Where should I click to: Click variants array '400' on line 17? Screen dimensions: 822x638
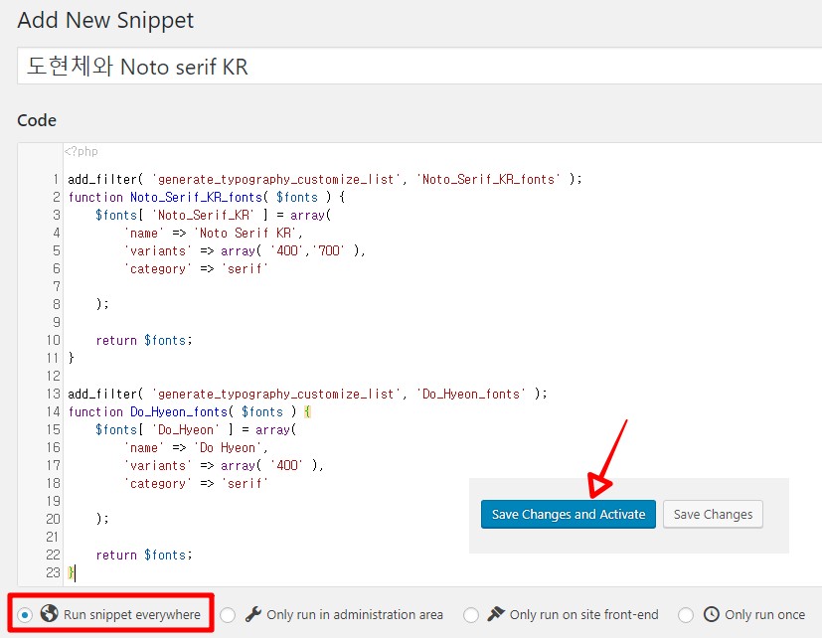click(x=225, y=465)
